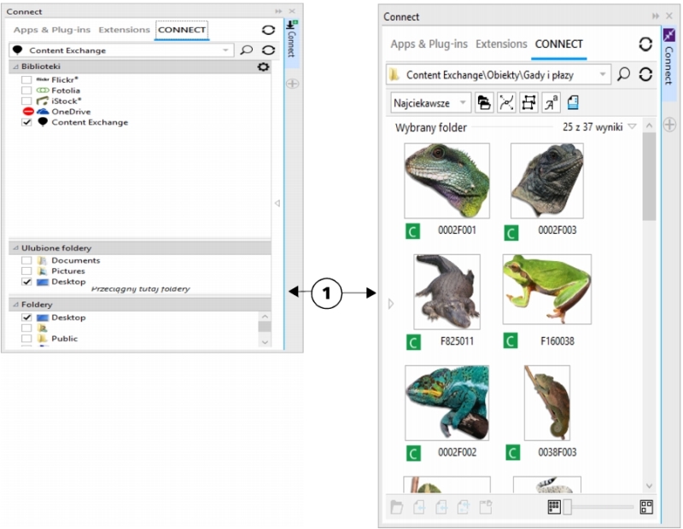Uncheck the Content Exchange library checkbox
Viewport: 683px width, 529px height.
point(27,122)
